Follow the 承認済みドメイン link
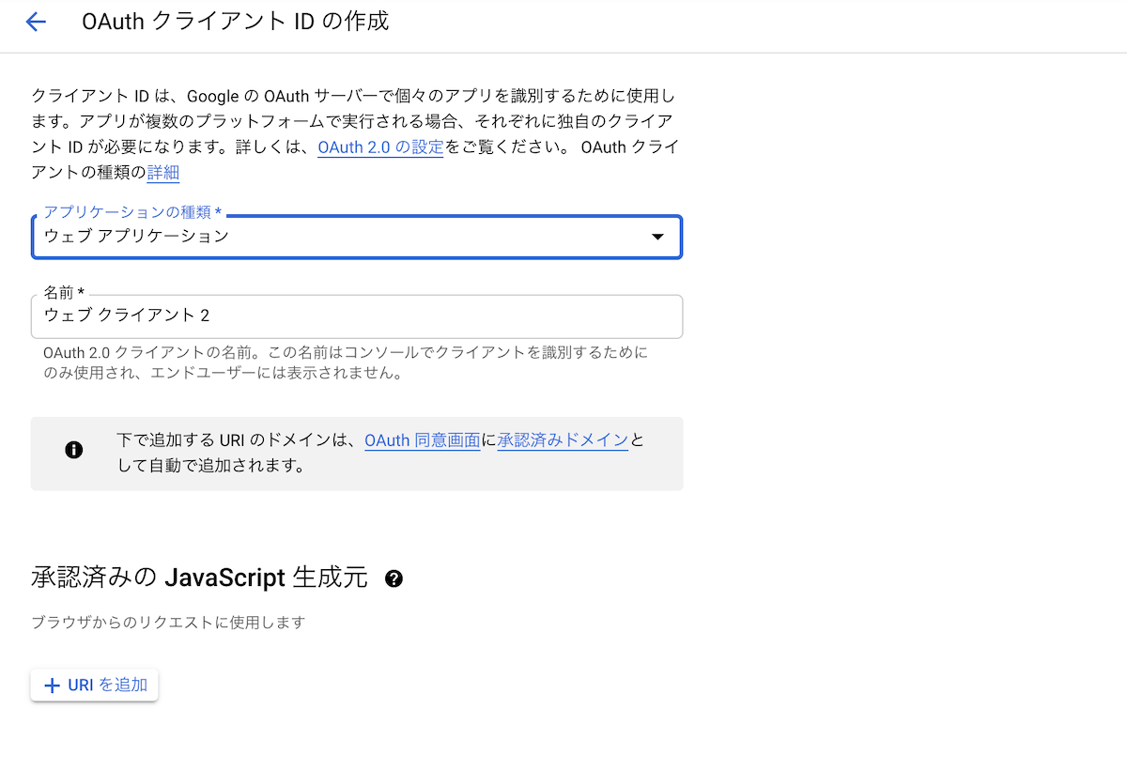Viewport: 1127px width, 771px height. pyautogui.click(x=563, y=440)
